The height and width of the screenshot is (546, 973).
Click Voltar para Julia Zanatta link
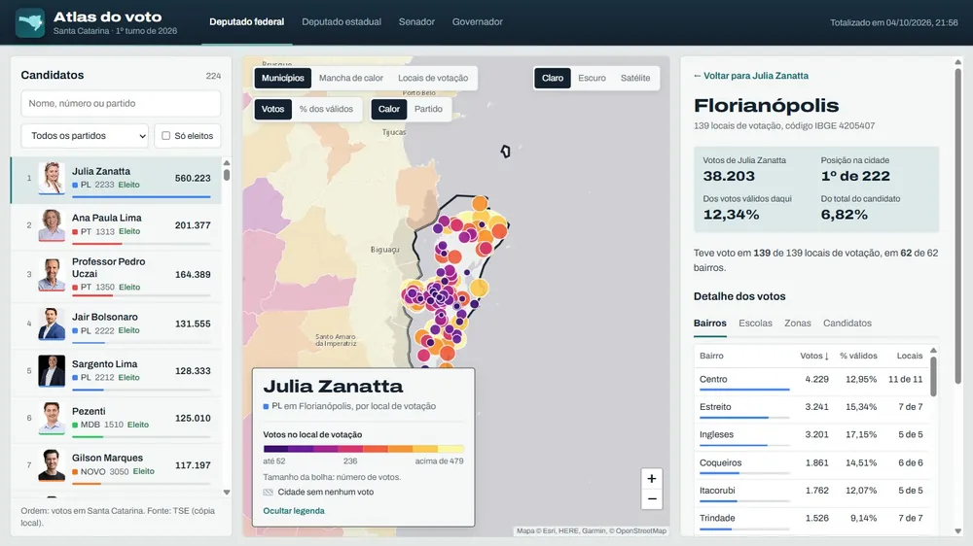751,76
